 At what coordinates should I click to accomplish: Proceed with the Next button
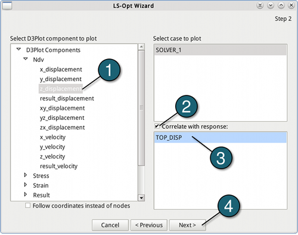pyautogui.click(x=187, y=225)
